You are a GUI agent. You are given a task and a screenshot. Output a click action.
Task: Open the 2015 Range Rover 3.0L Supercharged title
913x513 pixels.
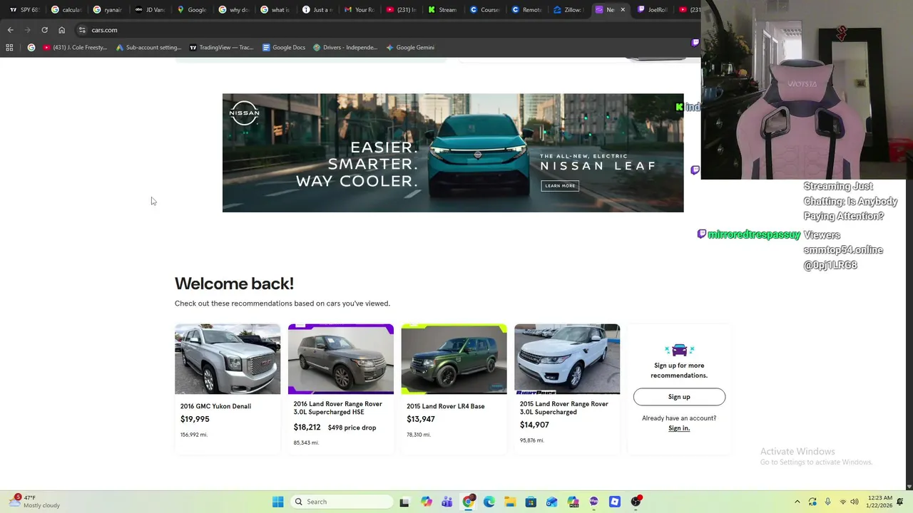point(564,408)
